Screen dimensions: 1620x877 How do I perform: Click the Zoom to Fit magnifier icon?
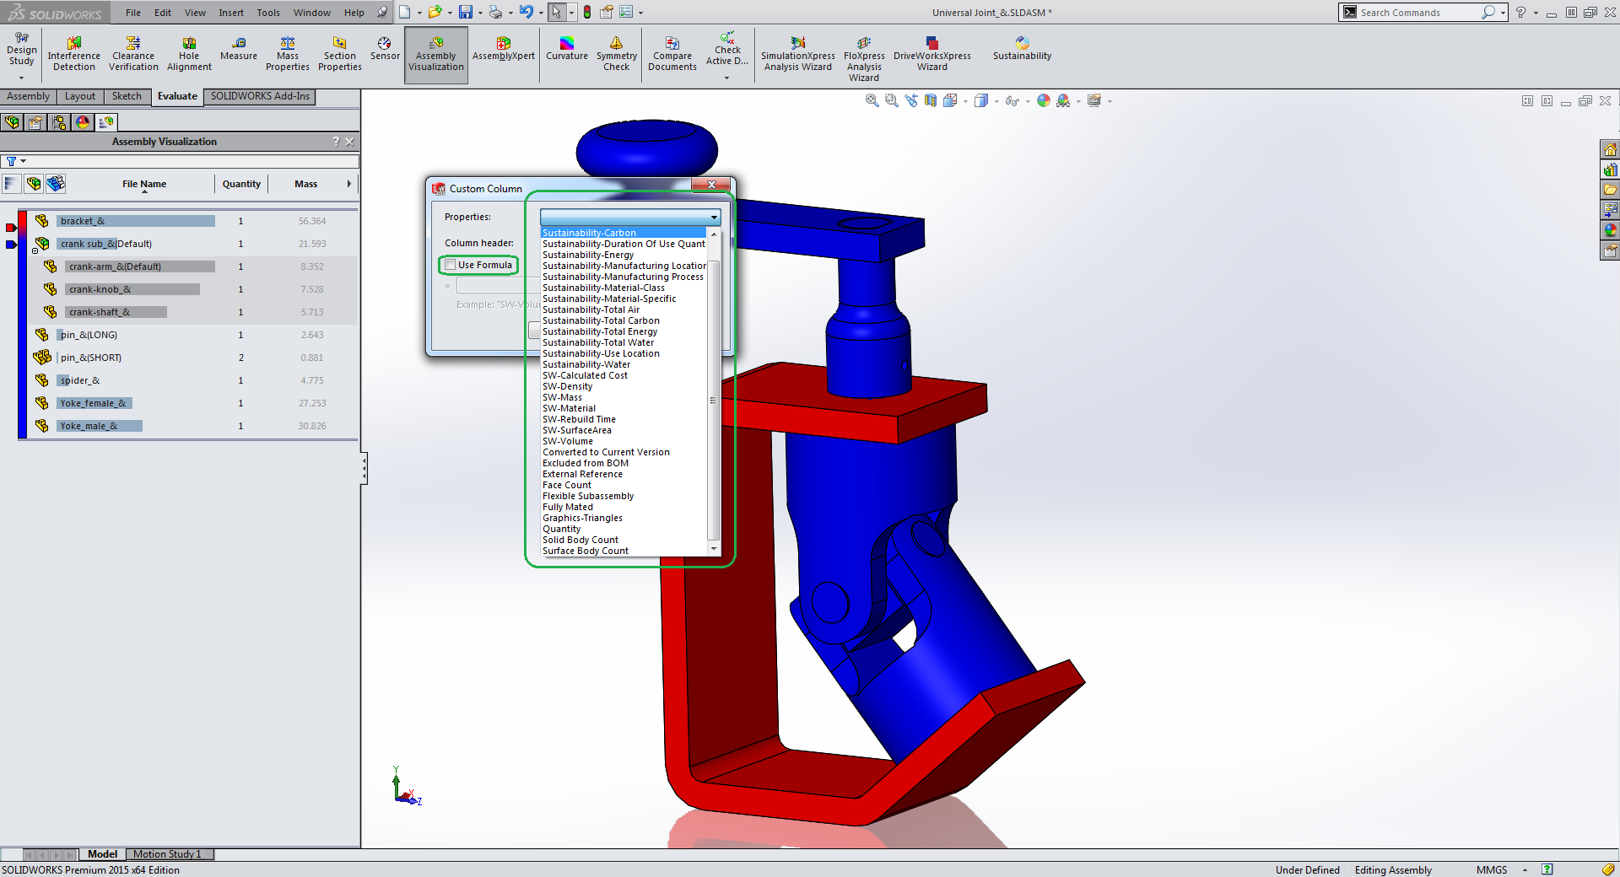[872, 100]
